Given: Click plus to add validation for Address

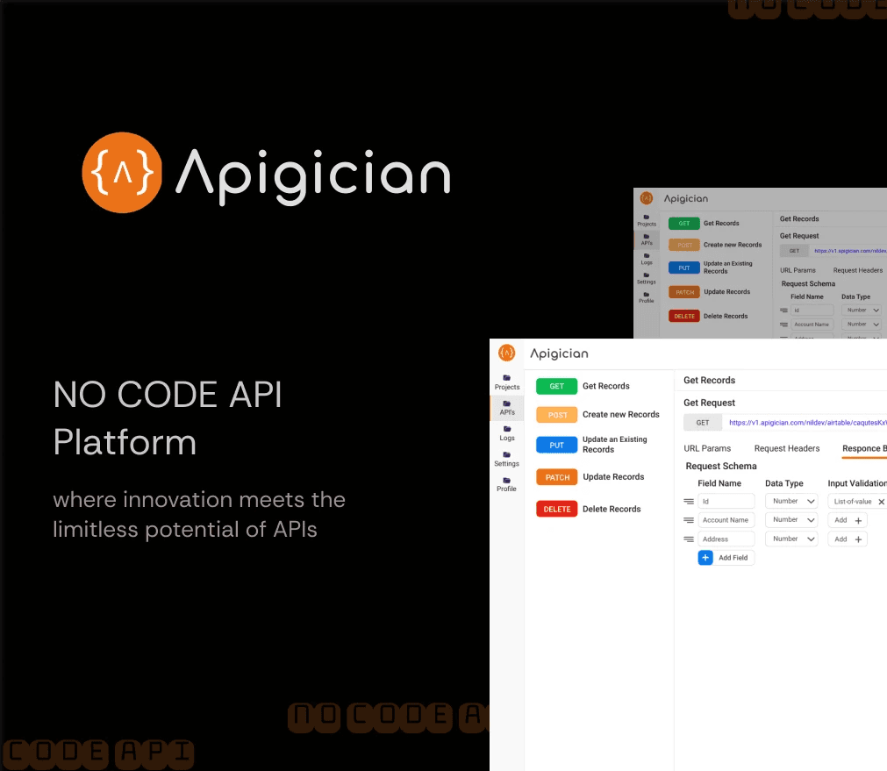Looking at the screenshot, I should tap(858, 539).
